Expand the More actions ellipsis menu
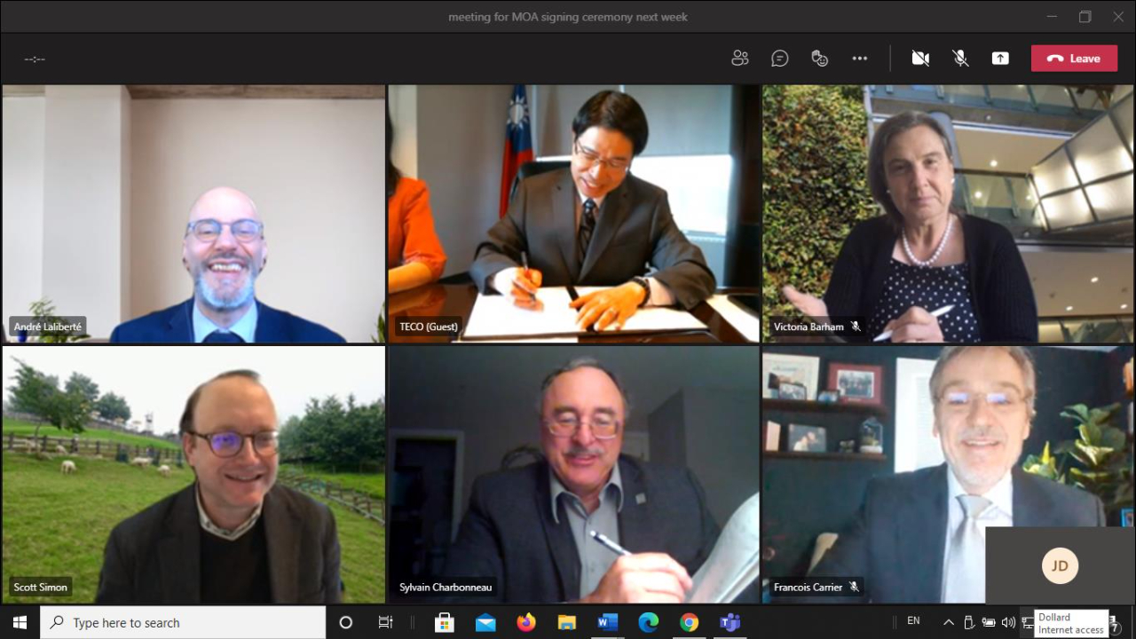 (x=859, y=59)
